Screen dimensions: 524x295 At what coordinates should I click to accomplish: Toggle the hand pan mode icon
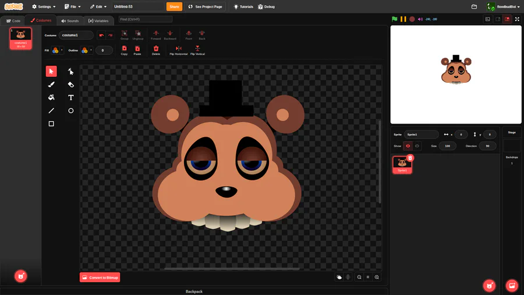[x=339, y=277]
